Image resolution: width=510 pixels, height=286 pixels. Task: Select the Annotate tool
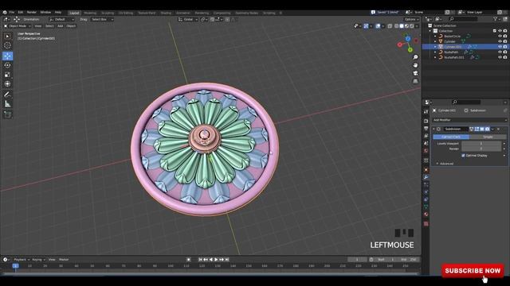click(x=7, y=95)
